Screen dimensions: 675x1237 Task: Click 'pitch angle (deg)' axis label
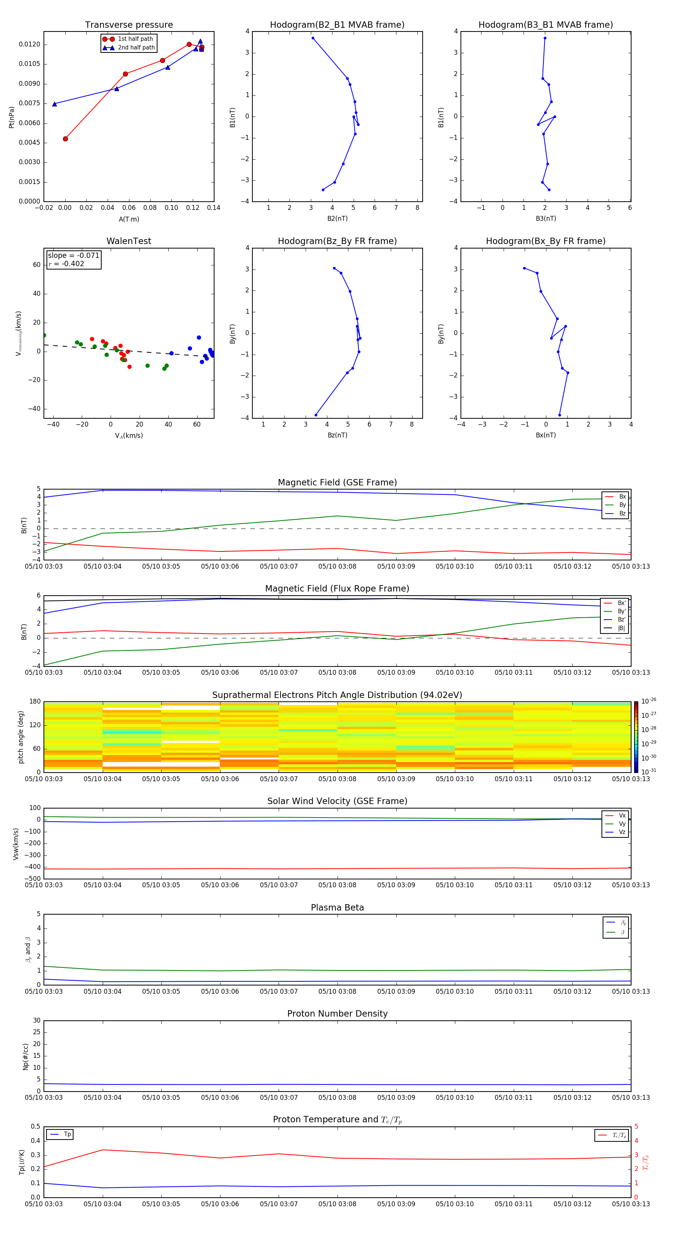[21, 737]
